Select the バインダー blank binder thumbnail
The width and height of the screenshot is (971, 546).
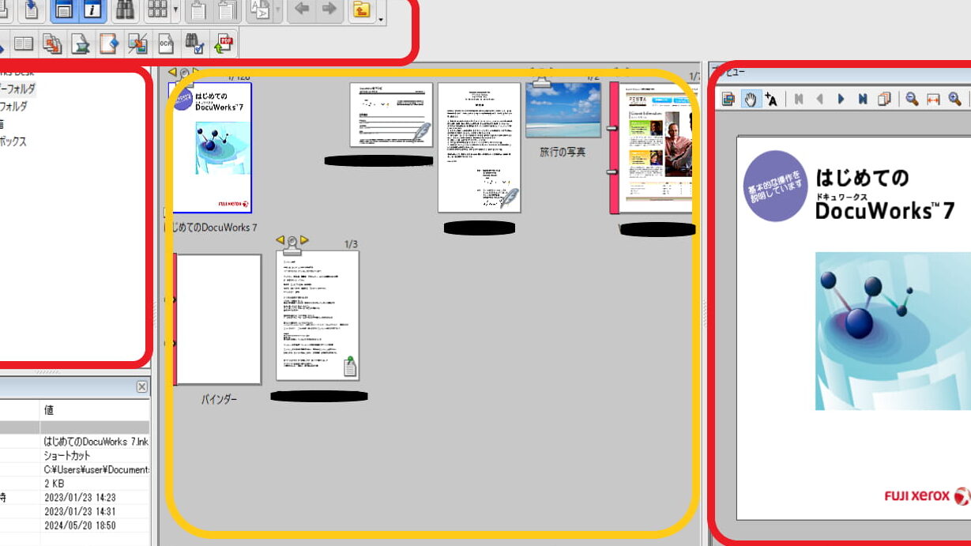[x=217, y=319]
